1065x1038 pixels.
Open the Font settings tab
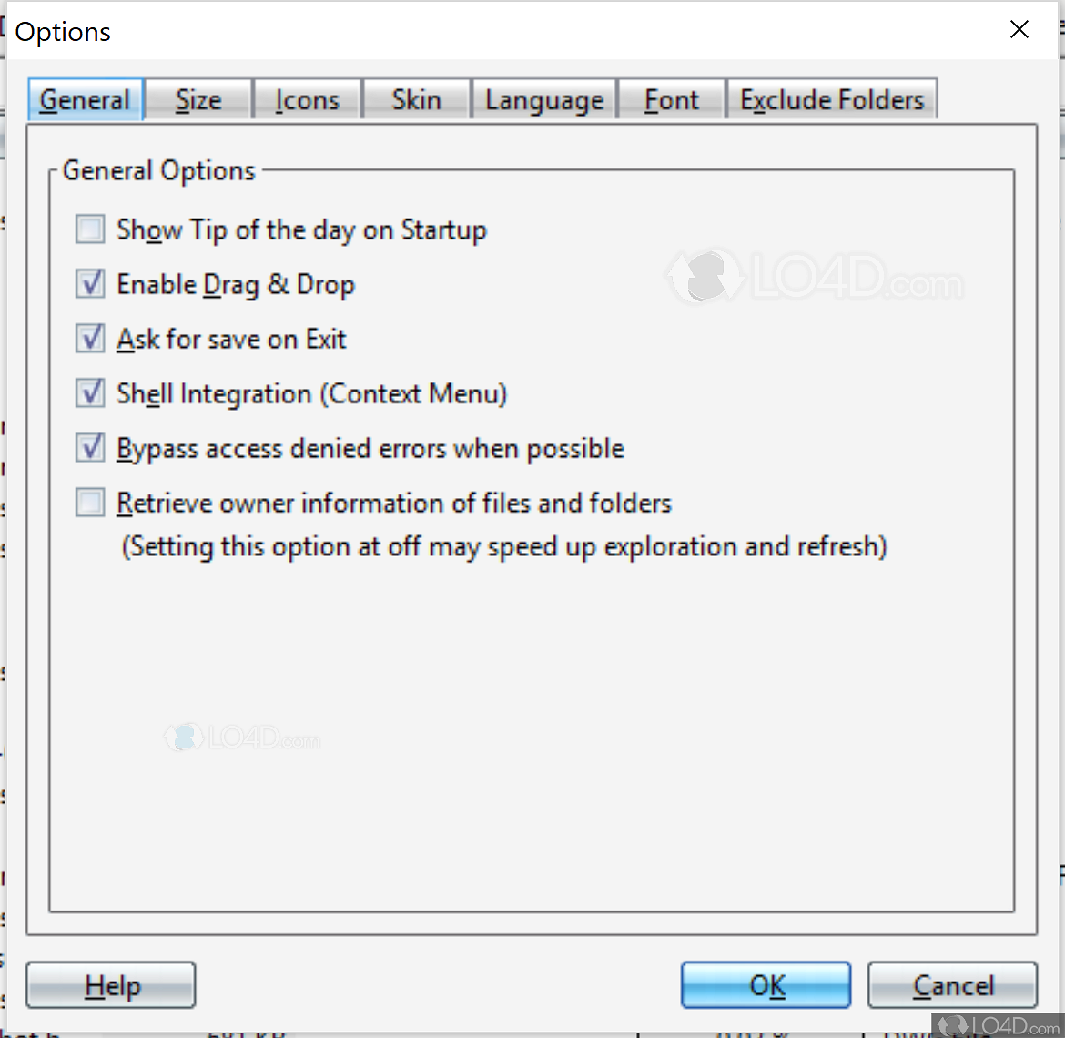pos(670,100)
